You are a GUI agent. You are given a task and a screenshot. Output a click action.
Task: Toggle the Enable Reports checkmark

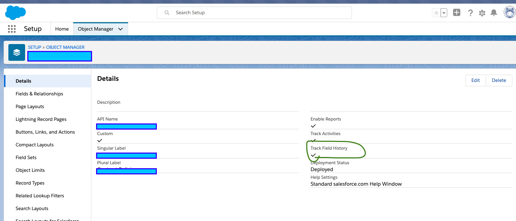[313, 126]
